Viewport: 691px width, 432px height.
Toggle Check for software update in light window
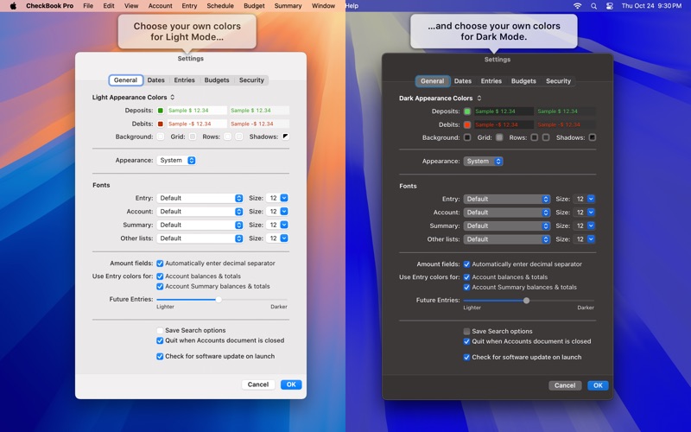coord(160,356)
